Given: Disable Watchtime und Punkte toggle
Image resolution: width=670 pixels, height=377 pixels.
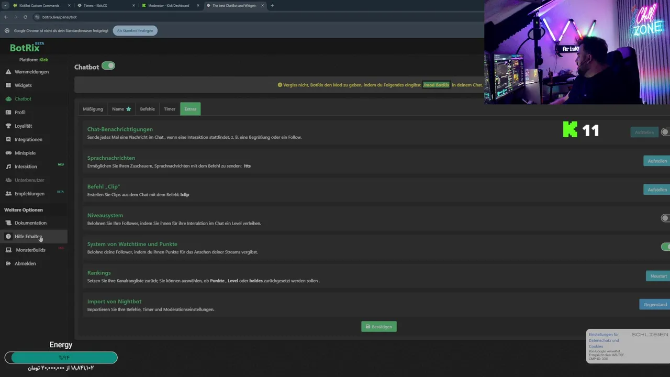Looking at the screenshot, I should (x=665, y=247).
